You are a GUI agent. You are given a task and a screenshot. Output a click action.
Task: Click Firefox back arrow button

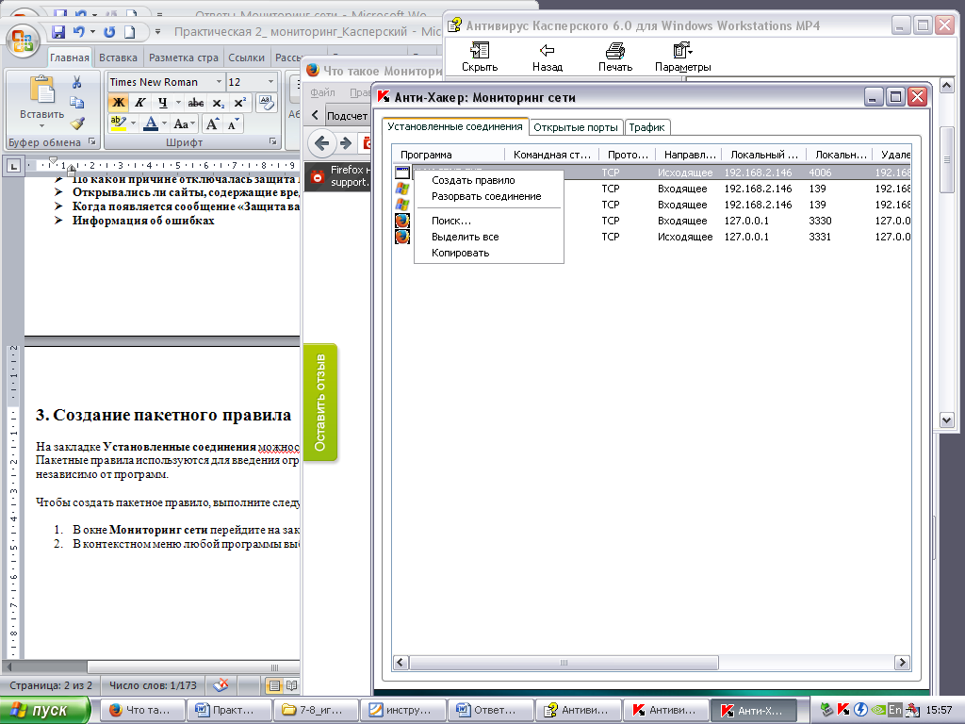click(x=322, y=143)
